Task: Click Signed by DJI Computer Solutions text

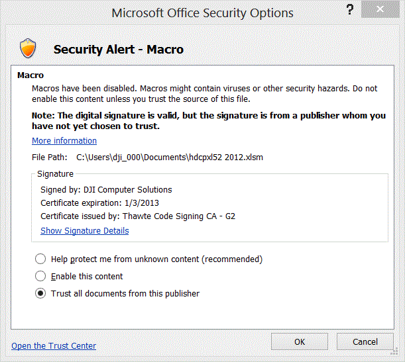Action: coord(106,190)
